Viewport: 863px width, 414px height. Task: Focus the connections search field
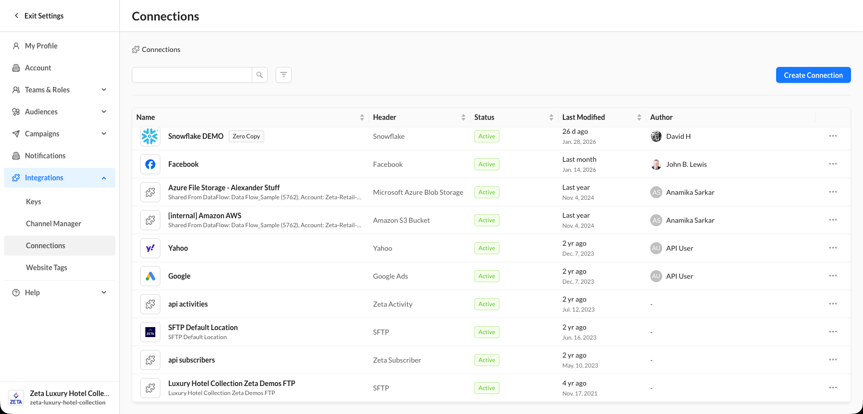point(192,75)
